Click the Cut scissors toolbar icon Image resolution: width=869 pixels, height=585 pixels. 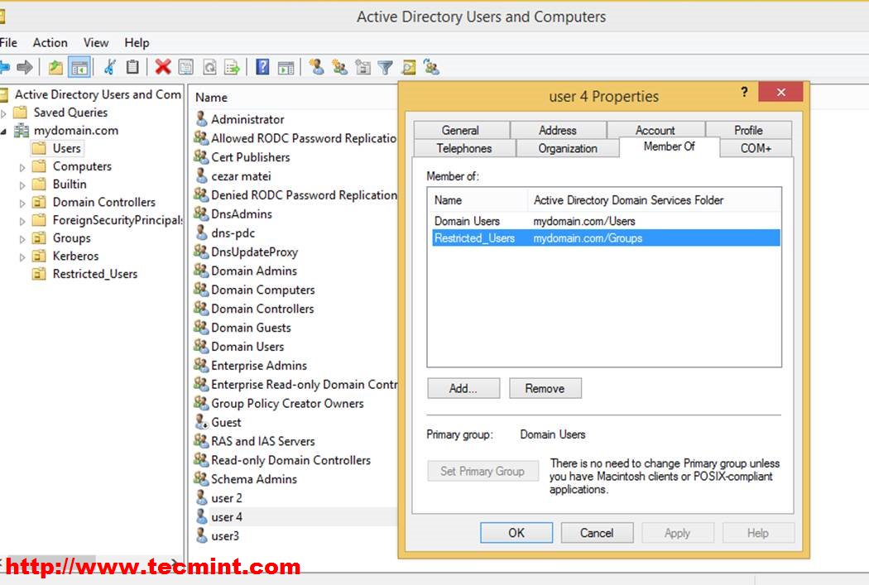coord(109,67)
